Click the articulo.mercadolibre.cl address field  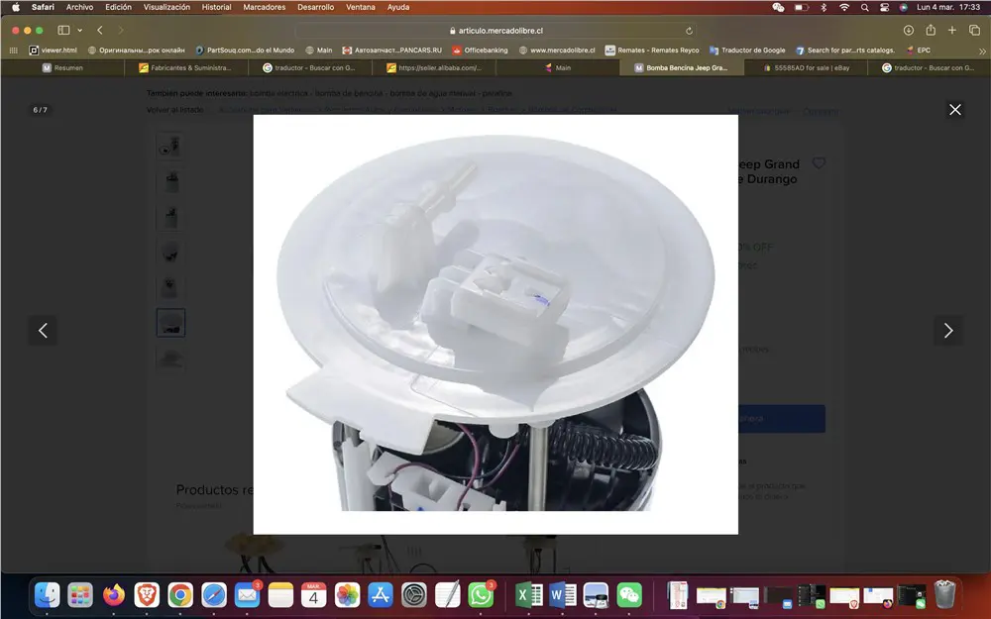pyautogui.click(x=495, y=31)
